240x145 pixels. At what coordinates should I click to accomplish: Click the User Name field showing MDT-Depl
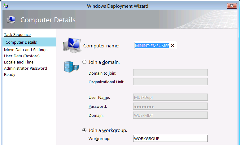pos(170,97)
